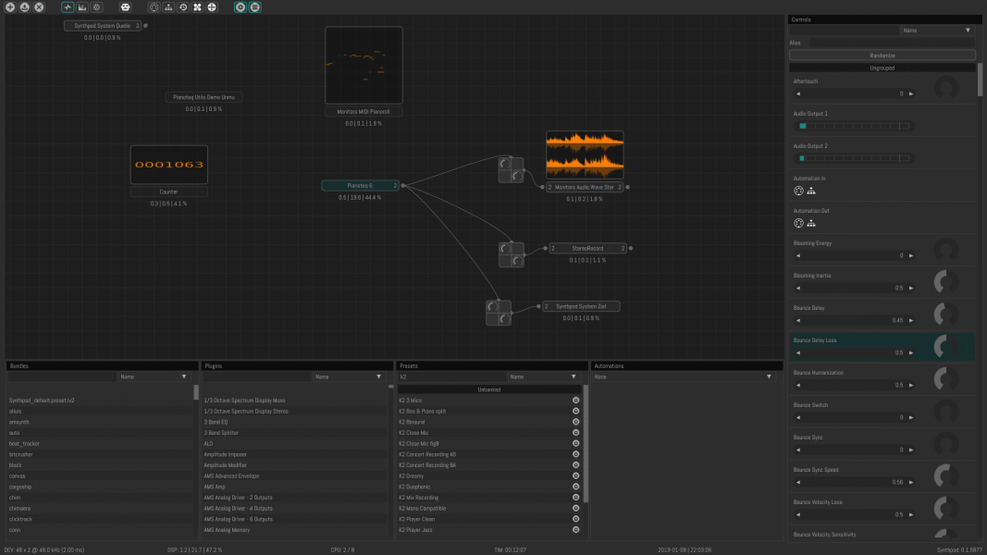Select AMS Advanced Envelope plugin
This screenshot has height=555, width=987.
click(x=294, y=476)
